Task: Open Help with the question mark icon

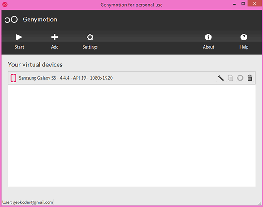Action: tap(244, 41)
